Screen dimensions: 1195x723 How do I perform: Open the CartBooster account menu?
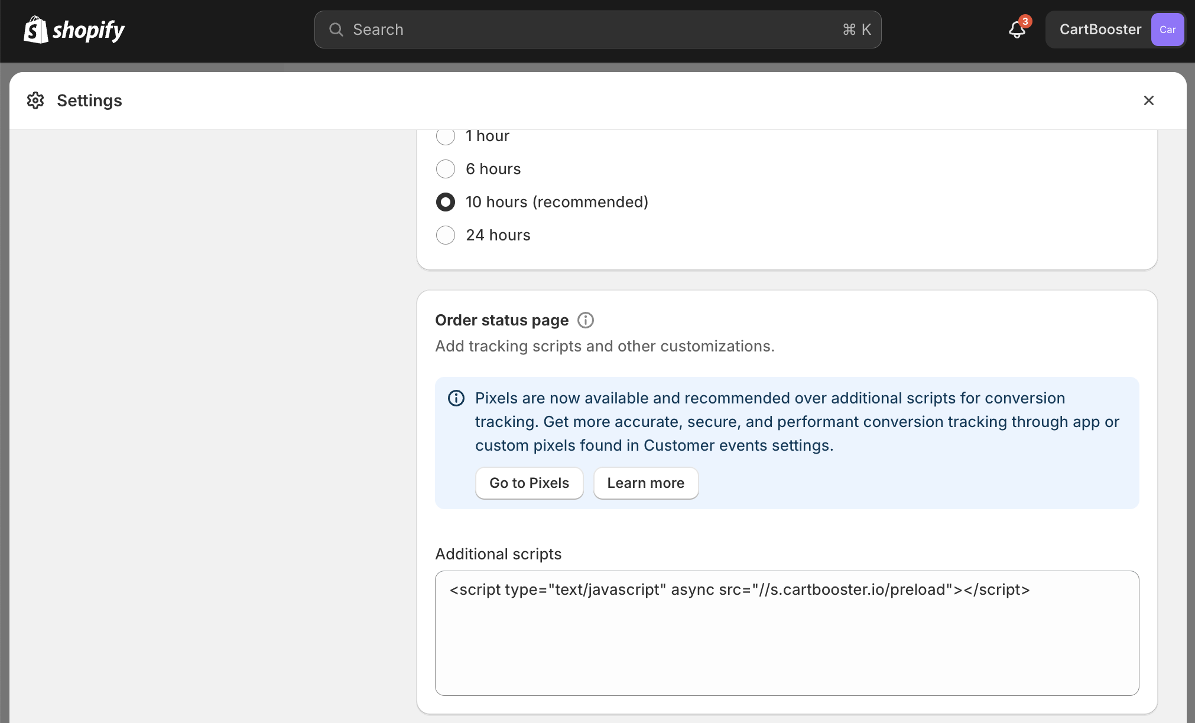1100,29
